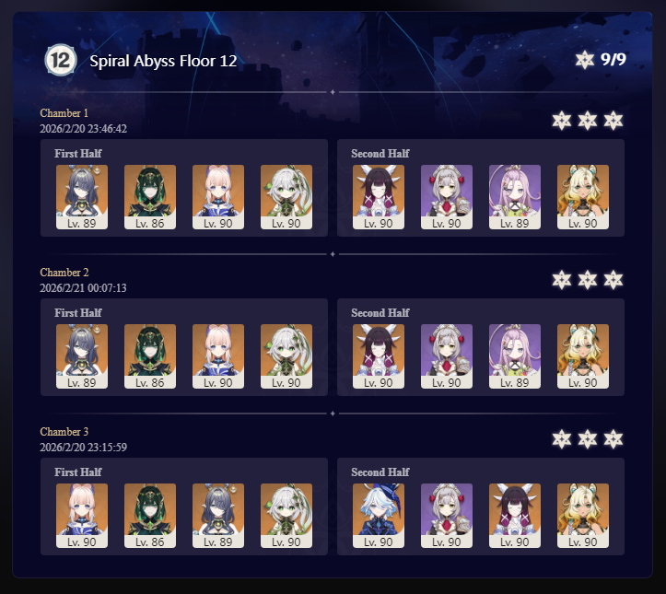The image size is (666, 594).
Task: Select Chamber 2 middle star icon
Action: 588,280
